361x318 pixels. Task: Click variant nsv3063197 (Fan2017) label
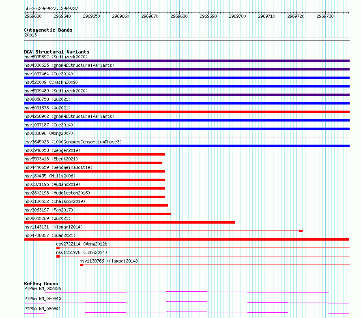point(49,210)
